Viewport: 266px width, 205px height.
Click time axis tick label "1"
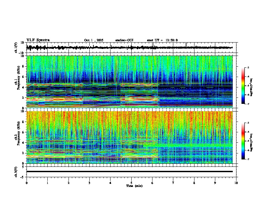pos(47,183)
